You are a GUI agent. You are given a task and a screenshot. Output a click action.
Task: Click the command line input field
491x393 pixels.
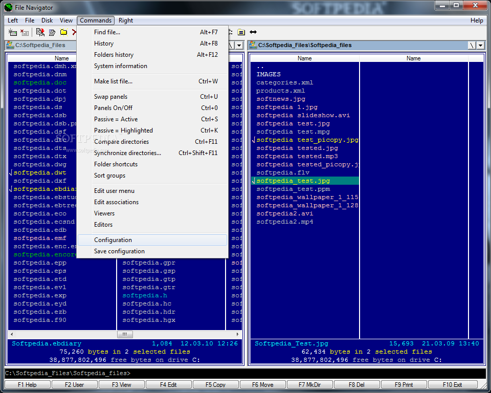coord(245,373)
